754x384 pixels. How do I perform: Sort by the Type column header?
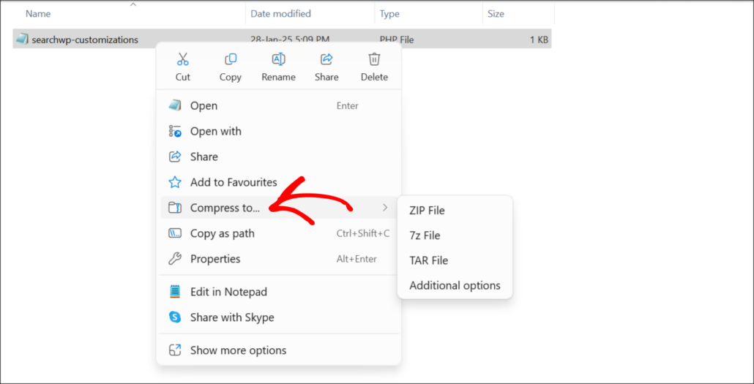click(389, 14)
